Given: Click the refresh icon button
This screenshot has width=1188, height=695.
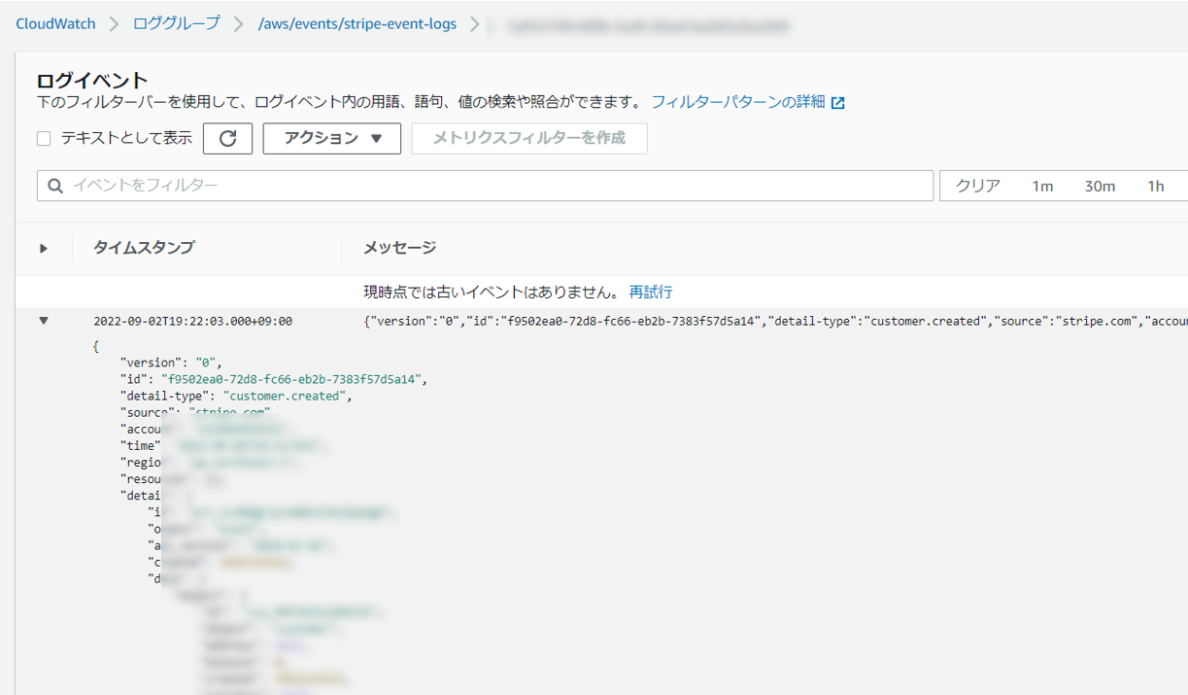Looking at the screenshot, I should [227, 138].
